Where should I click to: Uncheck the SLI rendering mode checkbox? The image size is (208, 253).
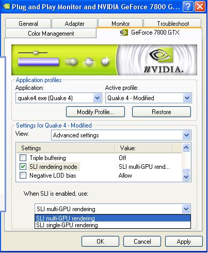pos(23,166)
